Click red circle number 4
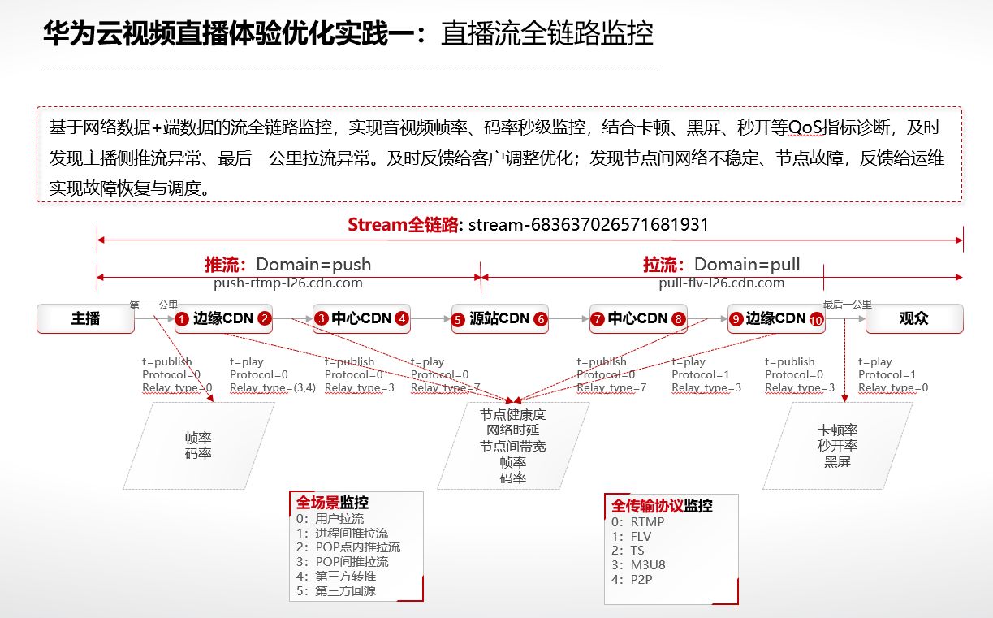Image resolution: width=993 pixels, height=618 pixels. pyautogui.click(x=402, y=319)
